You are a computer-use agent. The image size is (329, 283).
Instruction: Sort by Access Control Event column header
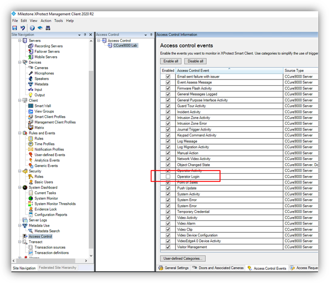coord(229,71)
